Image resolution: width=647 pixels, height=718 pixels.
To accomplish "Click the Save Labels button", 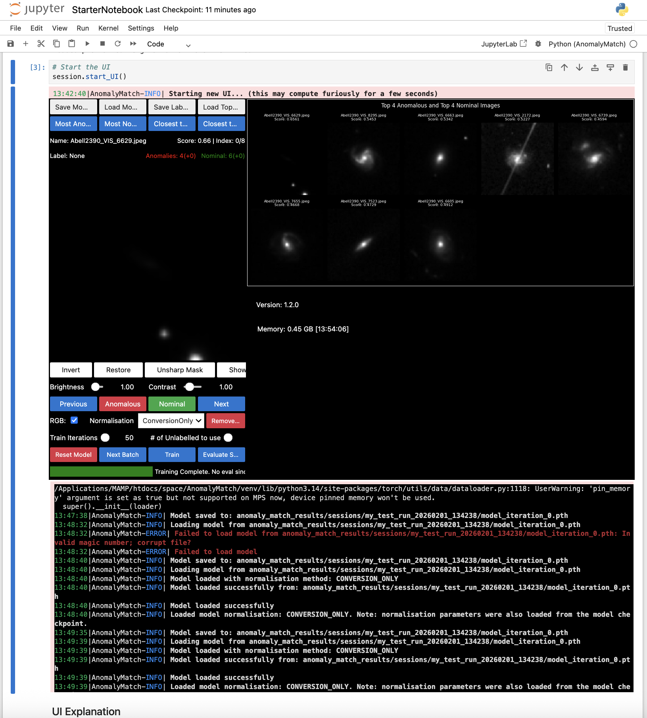I will 172,107.
